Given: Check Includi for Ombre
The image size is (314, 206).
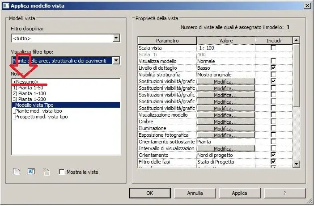Looking at the screenshot, I should pos(273,122).
